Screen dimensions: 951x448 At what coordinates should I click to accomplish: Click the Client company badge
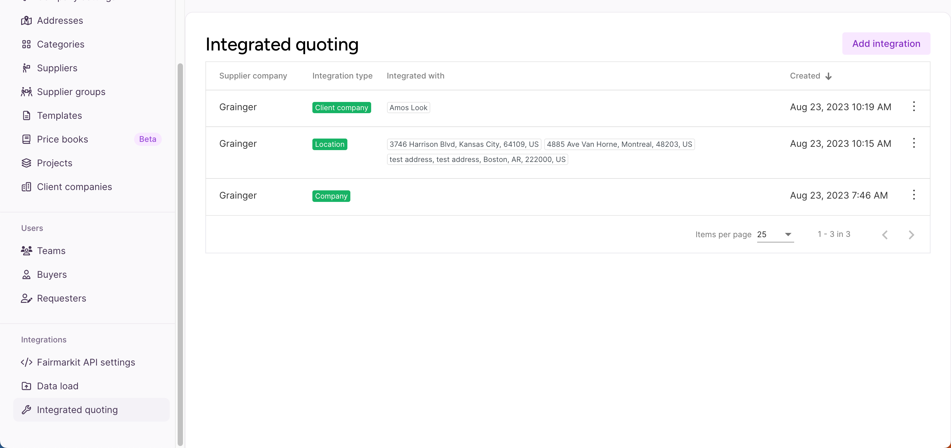pos(341,108)
